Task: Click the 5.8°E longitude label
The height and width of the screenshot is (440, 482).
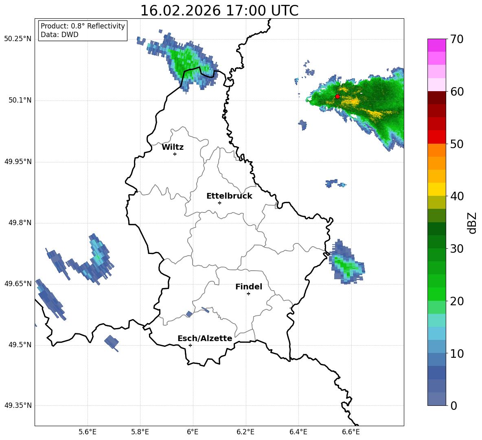Action: [140, 432]
